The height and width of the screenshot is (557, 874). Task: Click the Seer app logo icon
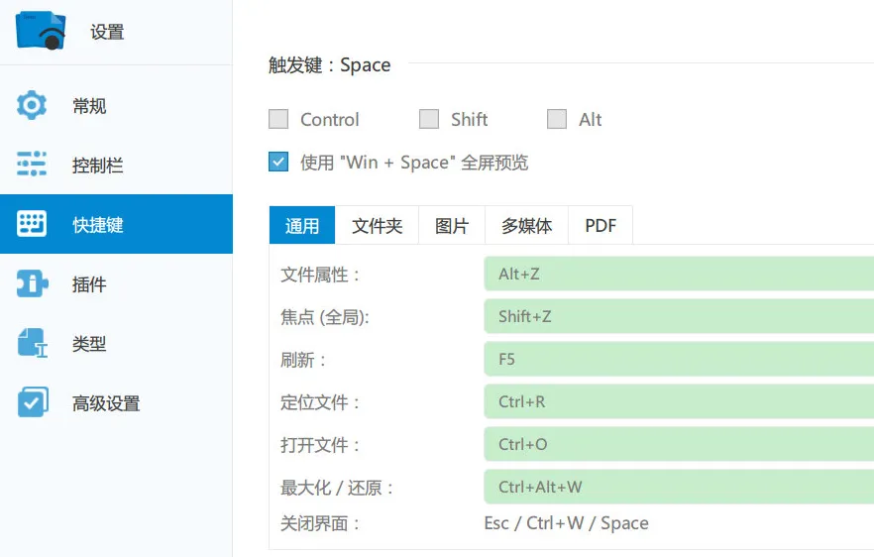[42, 31]
